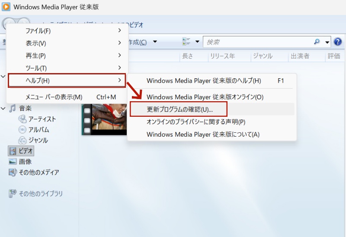Open the search options dropdown arrow
Viewport: 346px width, 237px height.
point(327,42)
